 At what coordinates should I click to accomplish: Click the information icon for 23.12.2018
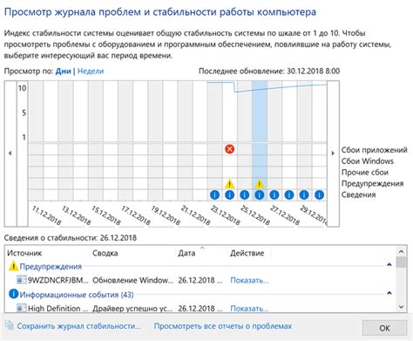(214, 194)
